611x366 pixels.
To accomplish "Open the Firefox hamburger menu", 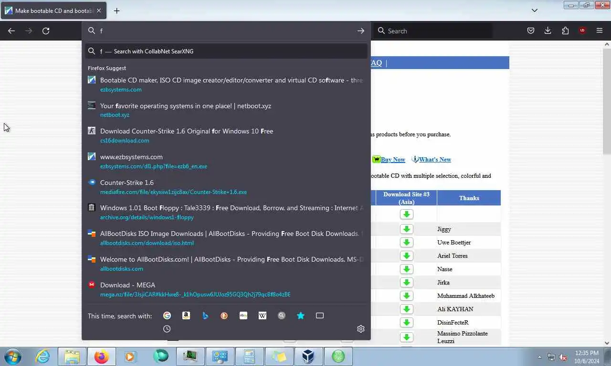I will pos(600,30).
